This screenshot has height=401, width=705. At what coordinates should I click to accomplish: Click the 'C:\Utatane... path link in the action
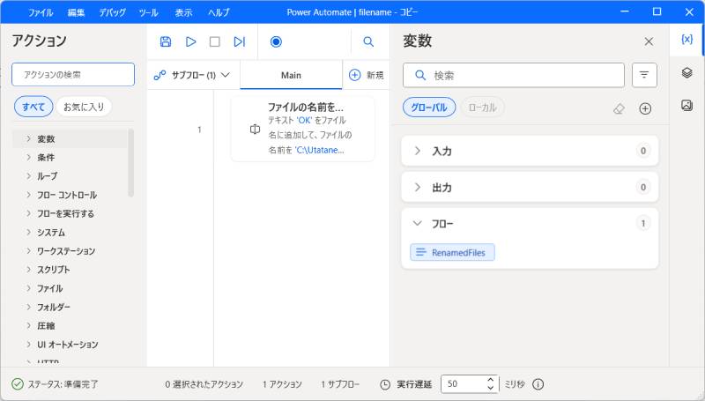pyautogui.click(x=320, y=150)
